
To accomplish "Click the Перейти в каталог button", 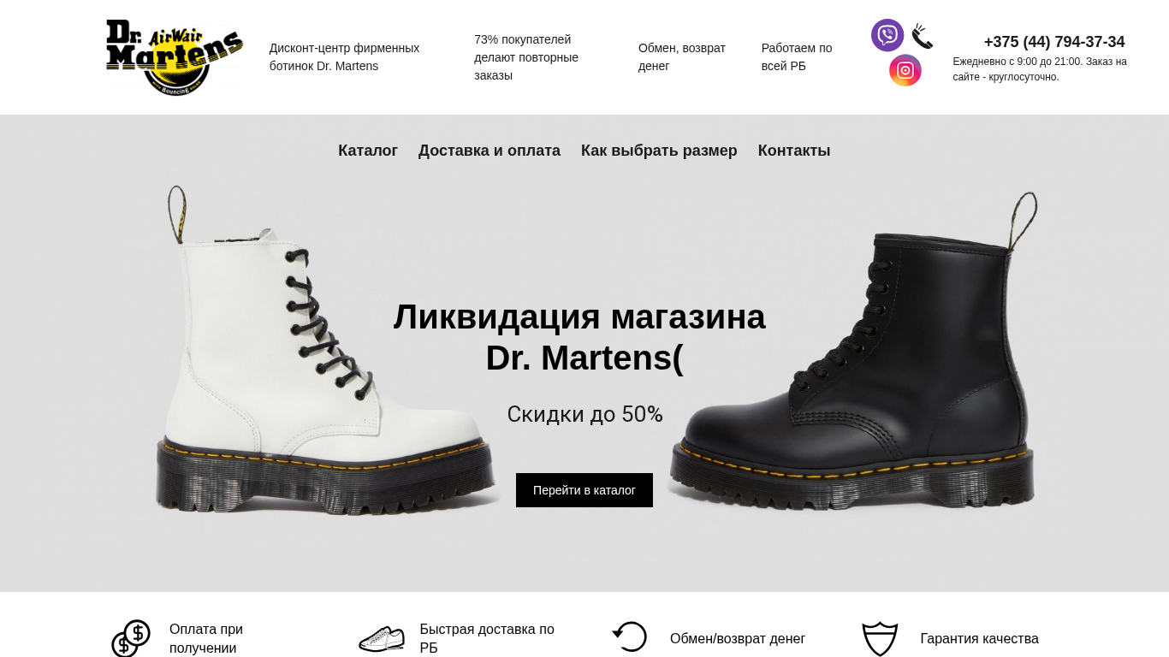I will click(584, 490).
